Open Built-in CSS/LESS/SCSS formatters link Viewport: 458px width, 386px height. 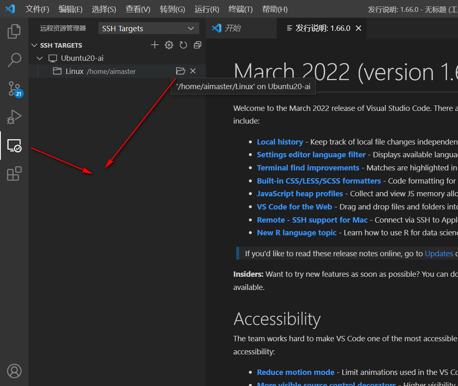pyautogui.click(x=319, y=181)
